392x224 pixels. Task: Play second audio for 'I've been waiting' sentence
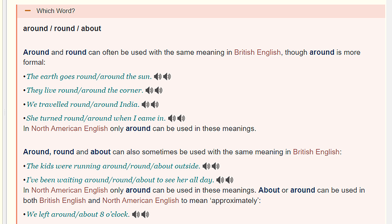[x=230, y=180]
